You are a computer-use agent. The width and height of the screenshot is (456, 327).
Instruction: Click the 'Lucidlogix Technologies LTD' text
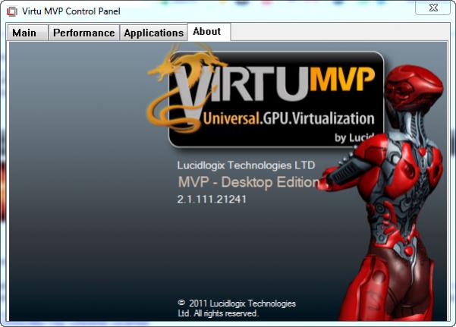tap(246, 165)
